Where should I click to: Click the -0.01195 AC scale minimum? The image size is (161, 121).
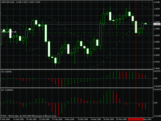(x=157, y=116)
